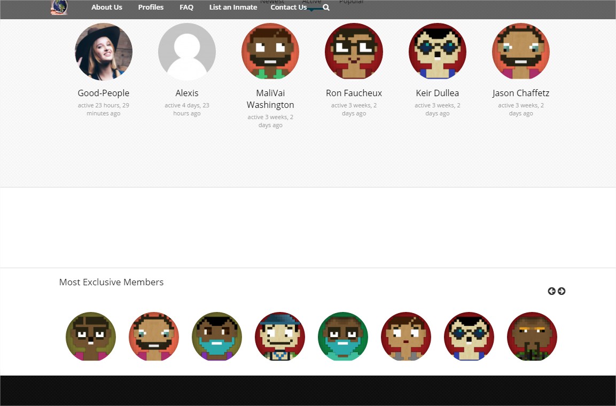Go to next exclusive members
Screen dimensions: 616x406
[562, 291]
